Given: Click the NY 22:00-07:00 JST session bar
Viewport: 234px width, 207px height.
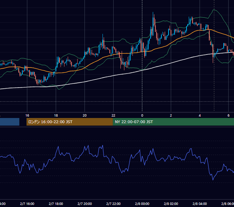Looking at the screenshot, I should [x=173, y=122].
